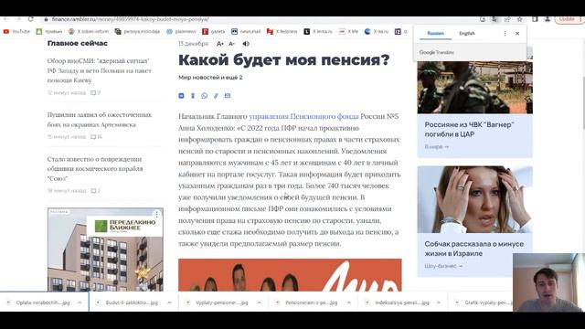This screenshot has height=329, width=585.
Task: Open the gazeta bookmark
Action: 214,32
